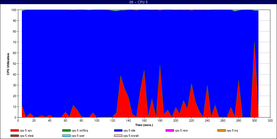The width and height of the screenshot is (277, 139).
Task: Click the y-axis tick label 10
Action: tap(15, 106)
